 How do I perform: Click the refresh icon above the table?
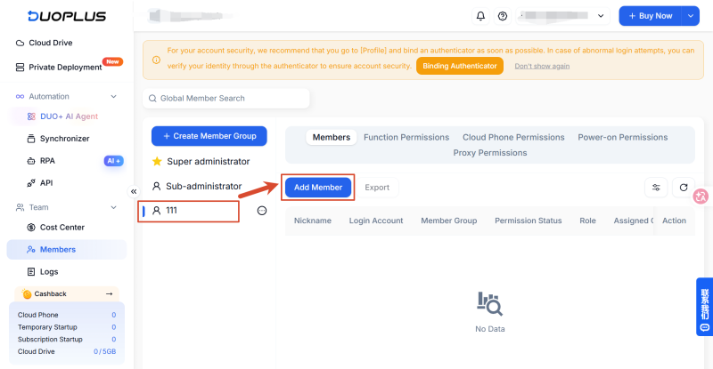tap(684, 188)
